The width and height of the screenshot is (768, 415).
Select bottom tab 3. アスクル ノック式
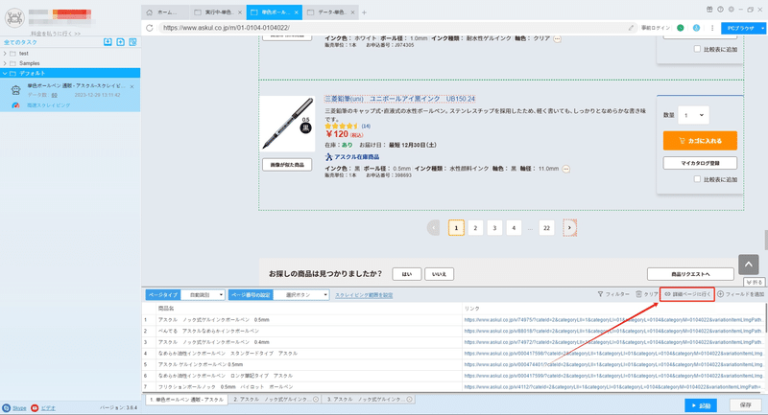pyautogui.click(x=369, y=400)
